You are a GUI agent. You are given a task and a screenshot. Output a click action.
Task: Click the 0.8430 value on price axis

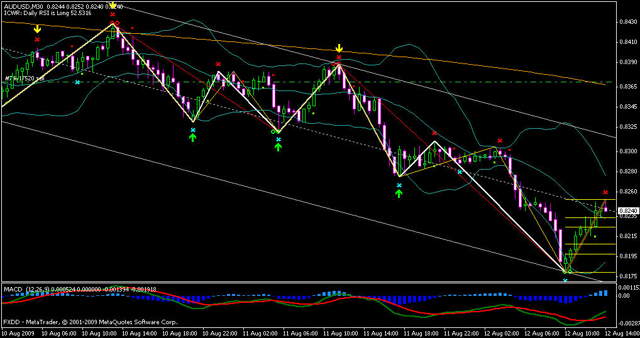tap(627, 22)
